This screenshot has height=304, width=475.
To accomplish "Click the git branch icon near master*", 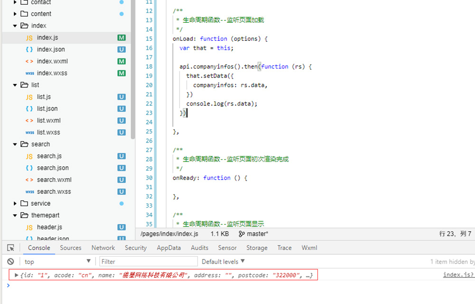I will click(242, 234).
